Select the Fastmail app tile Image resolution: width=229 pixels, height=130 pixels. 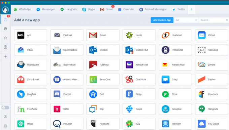pyautogui.click(x=67, y=35)
